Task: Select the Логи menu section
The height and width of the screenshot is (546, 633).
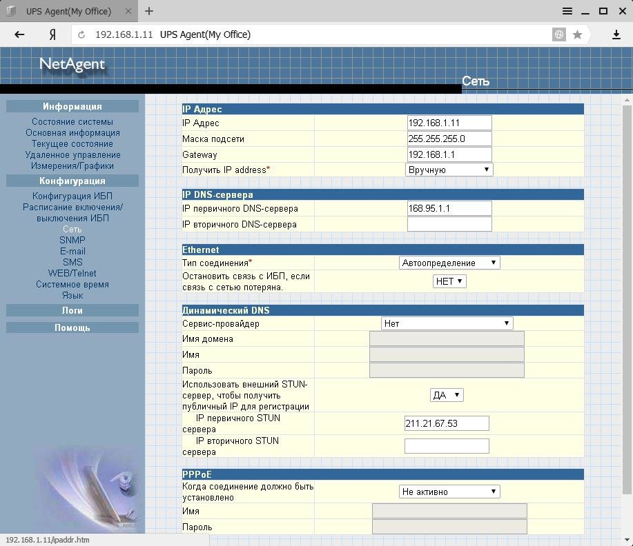Action: coord(72,310)
